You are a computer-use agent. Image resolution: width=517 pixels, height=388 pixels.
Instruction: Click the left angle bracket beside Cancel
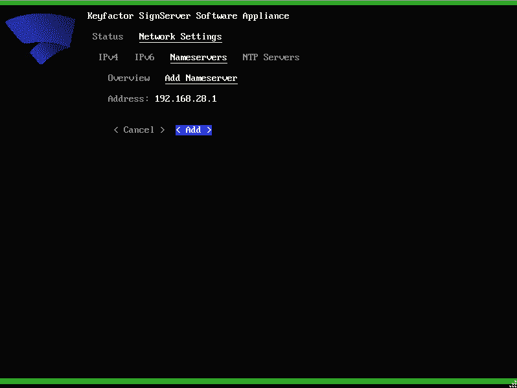click(116, 130)
